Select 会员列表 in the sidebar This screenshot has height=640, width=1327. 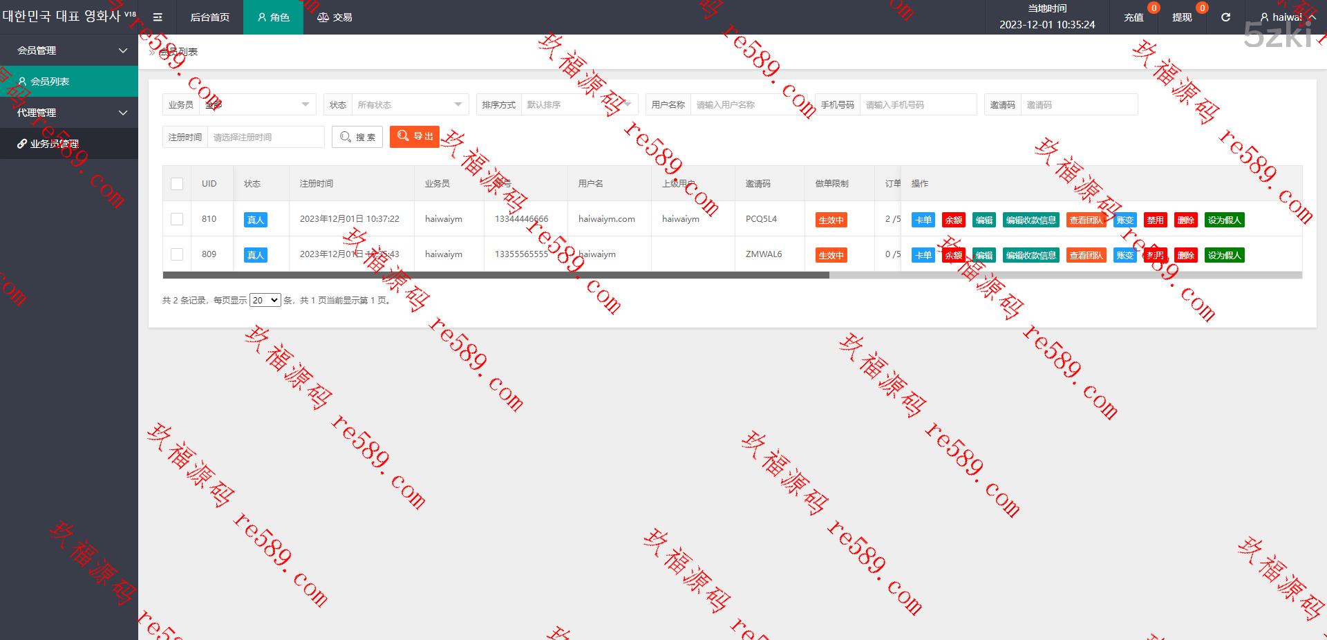[x=50, y=82]
